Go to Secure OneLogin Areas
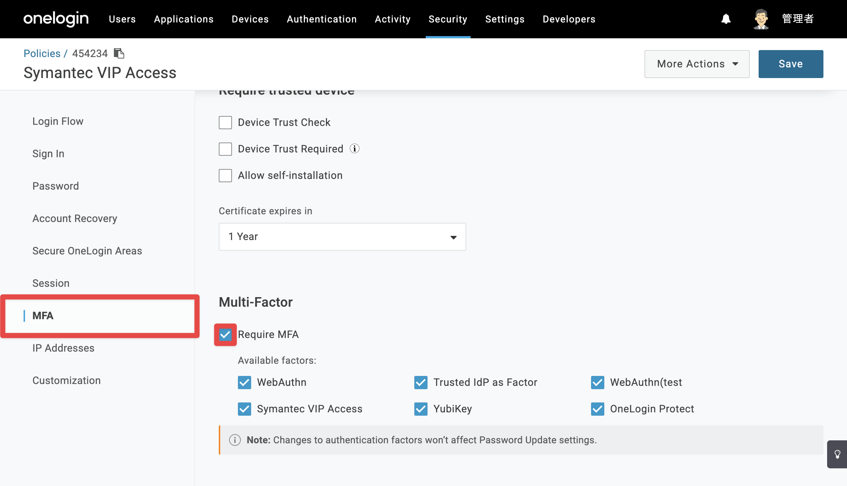847x486 pixels. (87, 251)
